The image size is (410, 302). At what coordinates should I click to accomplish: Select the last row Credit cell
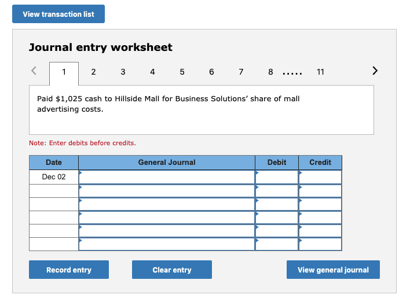pyautogui.click(x=320, y=244)
